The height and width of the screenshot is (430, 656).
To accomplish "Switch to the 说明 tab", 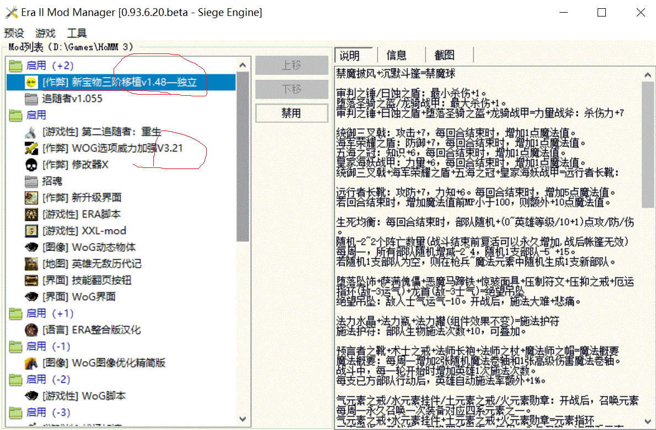I will [x=354, y=55].
